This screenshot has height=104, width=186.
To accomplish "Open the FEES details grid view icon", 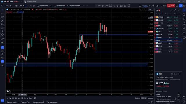I will (172, 74).
